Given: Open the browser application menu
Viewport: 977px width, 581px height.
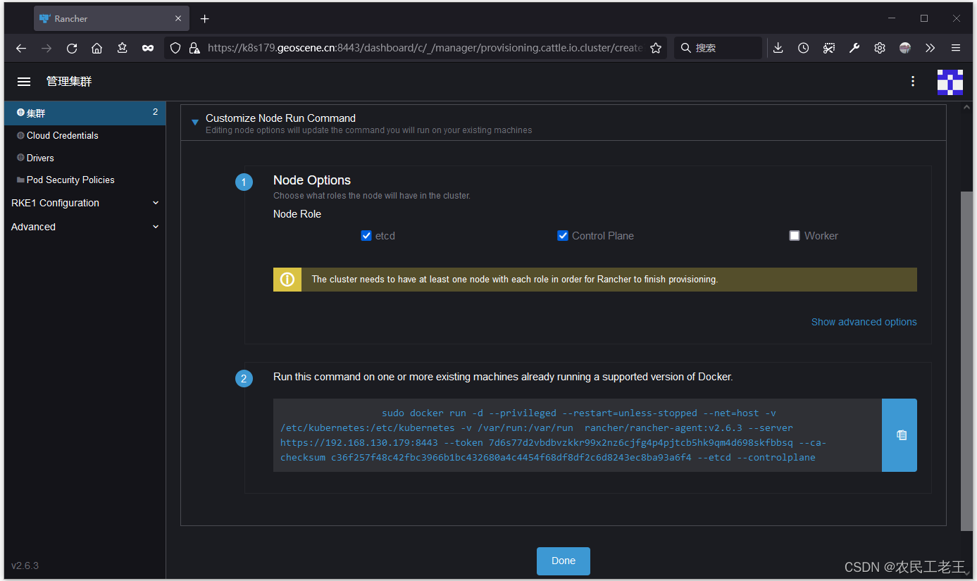Looking at the screenshot, I should coord(956,48).
